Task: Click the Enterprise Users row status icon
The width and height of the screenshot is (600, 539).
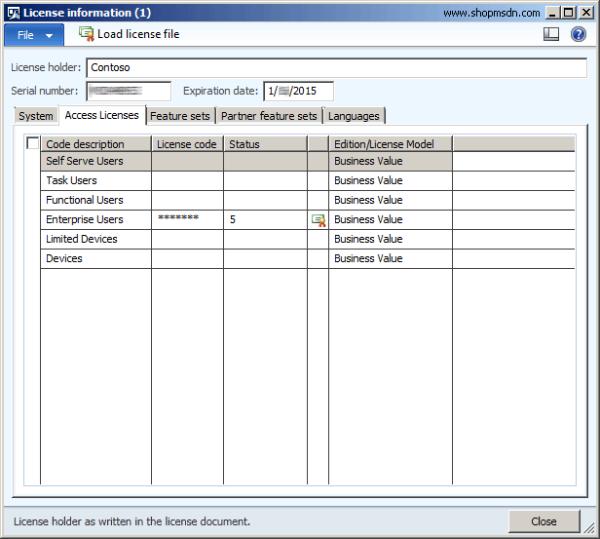Action: [319, 220]
